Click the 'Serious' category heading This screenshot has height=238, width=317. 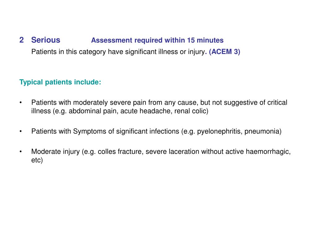pos(46,40)
